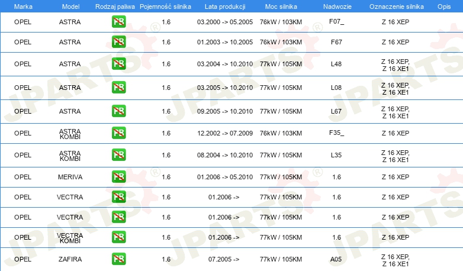Click the OPEL brand cell in the Zafira row

[22, 259]
